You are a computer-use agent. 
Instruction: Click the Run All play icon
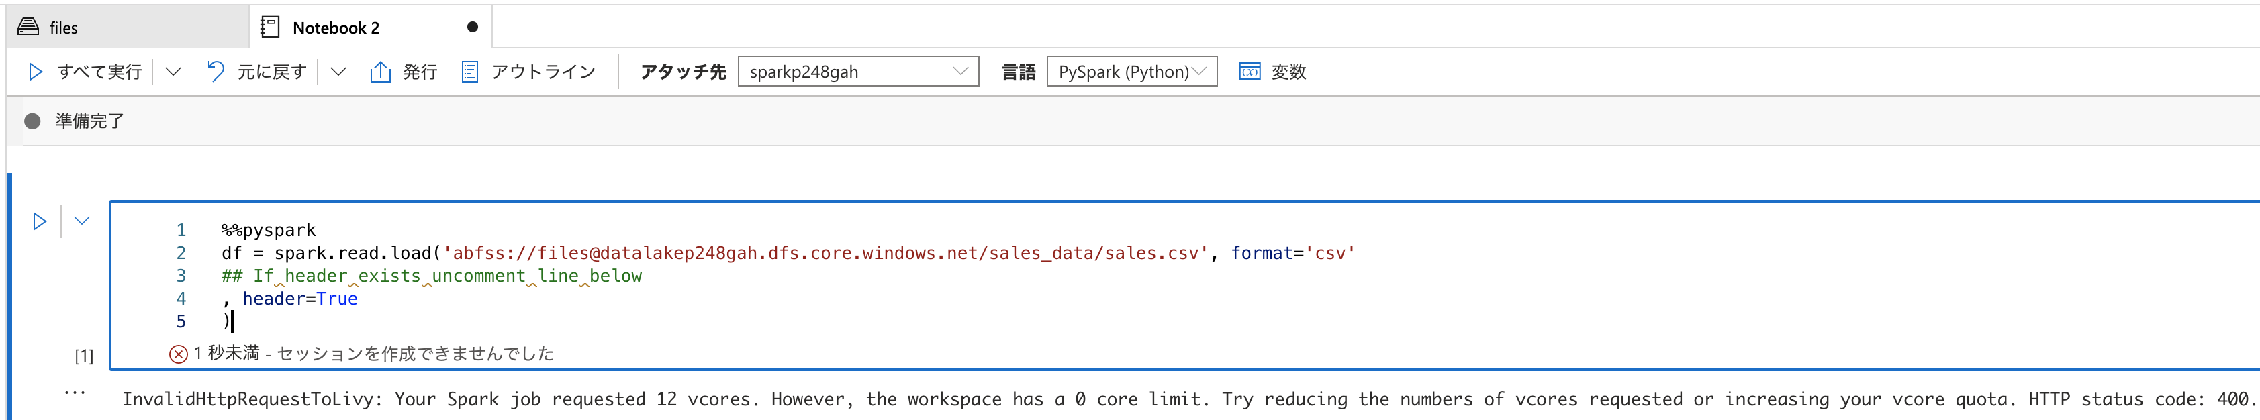click(35, 72)
